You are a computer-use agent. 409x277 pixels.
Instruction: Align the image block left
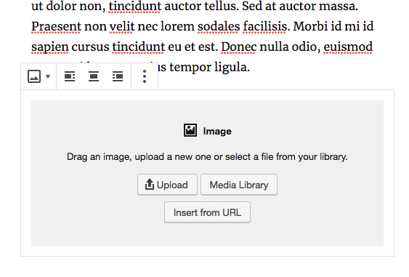pyautogui.click(x=70, y=76)
